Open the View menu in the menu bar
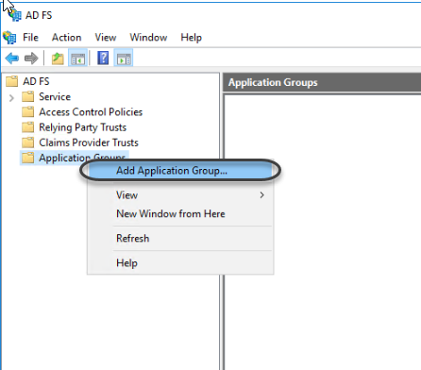The width and height of the screenshot is (421, 370). click(x=106, y=38)
